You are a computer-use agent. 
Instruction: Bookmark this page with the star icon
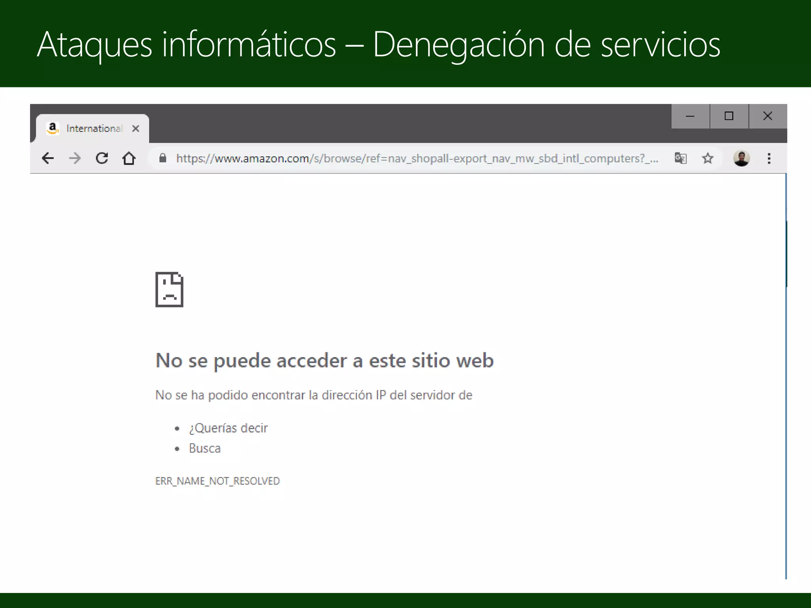708,158
